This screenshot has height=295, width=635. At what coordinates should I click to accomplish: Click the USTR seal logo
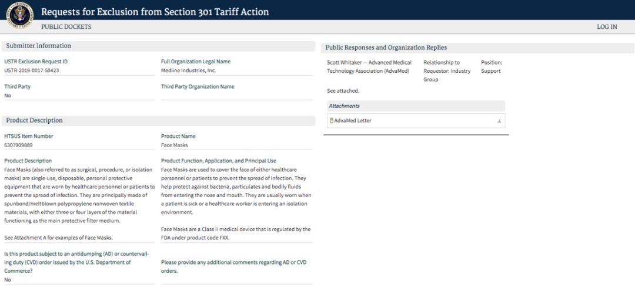click(19, 15)
